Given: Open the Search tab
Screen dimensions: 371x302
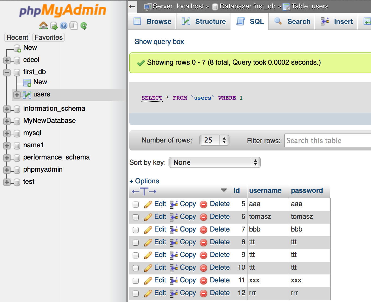Looking at the screenshot, I should 292,21.
